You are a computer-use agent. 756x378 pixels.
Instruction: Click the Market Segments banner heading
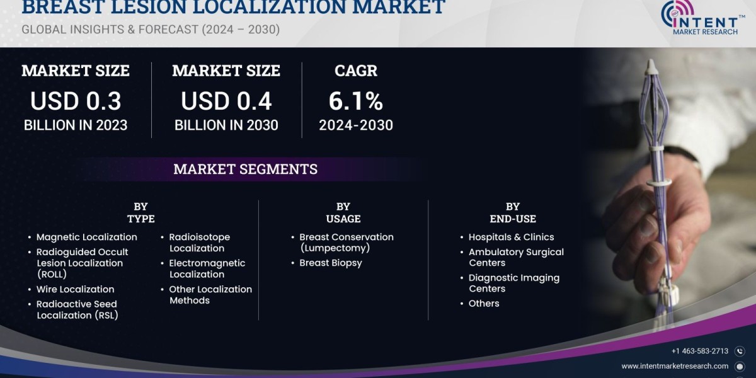point(245,169)
